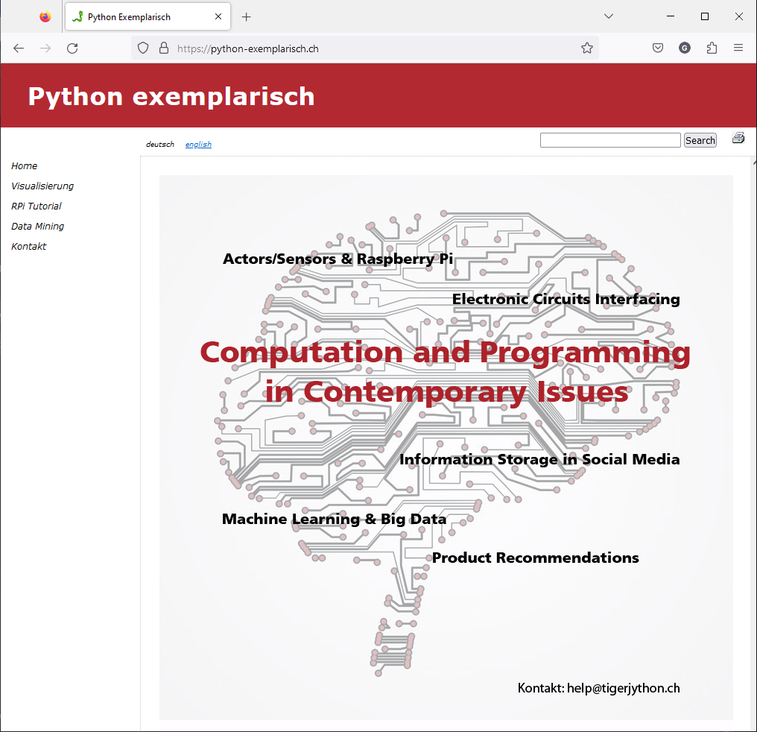Select the english language option
Image resolution: width=757 pixels, height=732 pixels.
pos(198,143)
